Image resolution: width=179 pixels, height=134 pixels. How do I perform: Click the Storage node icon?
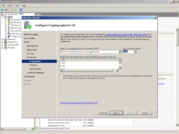tap(6, 48)
